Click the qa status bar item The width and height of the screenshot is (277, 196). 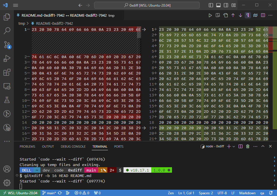pyautogui.click(x=262, y=193)
